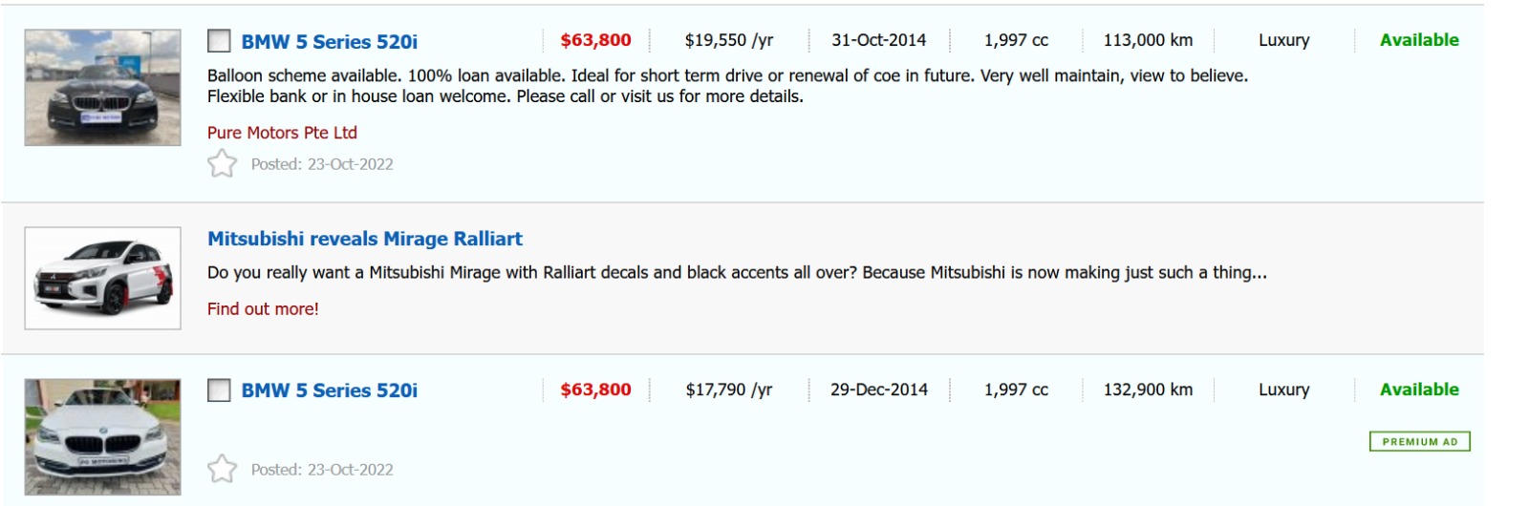The width and height of the screenshot is (1529, 506).
Task: Click the Find out more! link
Action: coord(263,309)
